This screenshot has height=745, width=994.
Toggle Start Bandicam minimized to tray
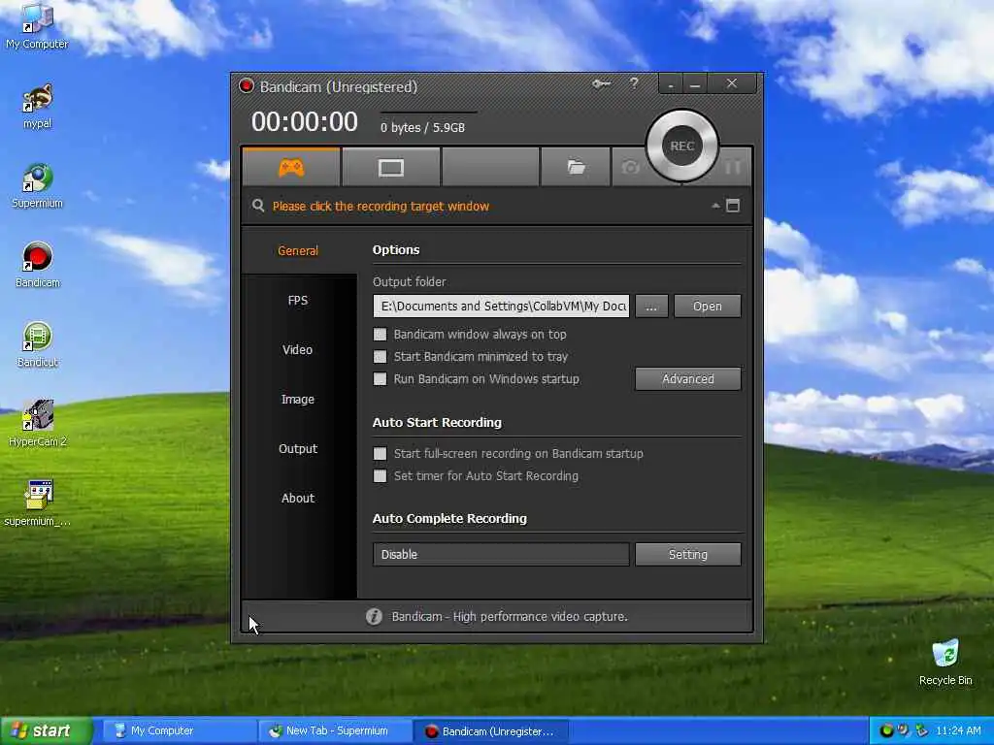coord(380,357)
